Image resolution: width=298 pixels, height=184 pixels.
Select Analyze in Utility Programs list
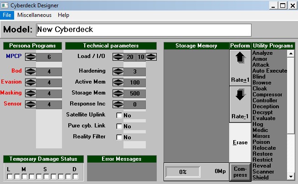coord(262,53)
